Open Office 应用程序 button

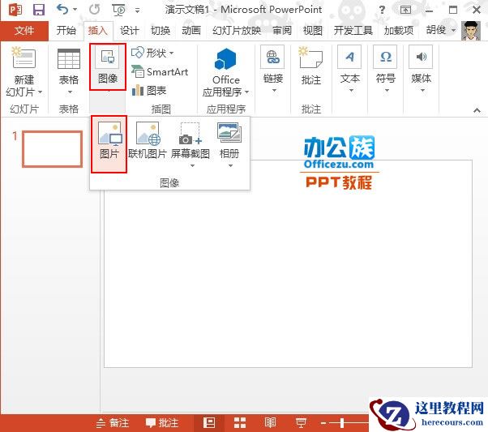(225, 71)
